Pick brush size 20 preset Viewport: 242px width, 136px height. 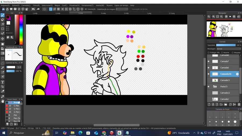point(235,122)
